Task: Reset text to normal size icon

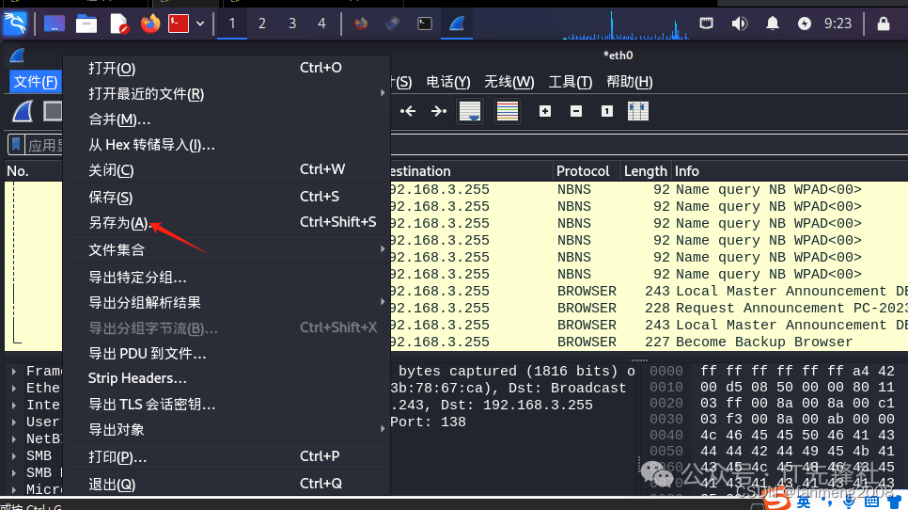Action: (607, 112)
